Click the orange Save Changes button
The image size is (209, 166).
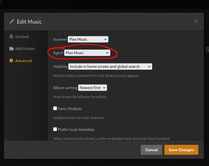click(181, 150)
